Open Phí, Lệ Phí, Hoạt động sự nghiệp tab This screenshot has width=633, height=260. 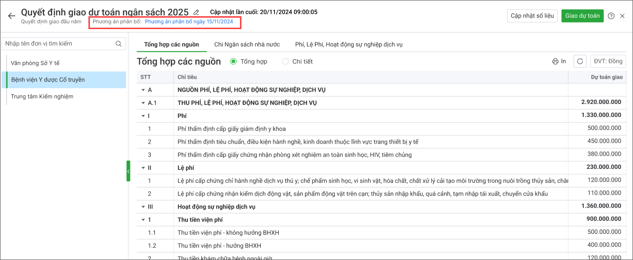349,44
